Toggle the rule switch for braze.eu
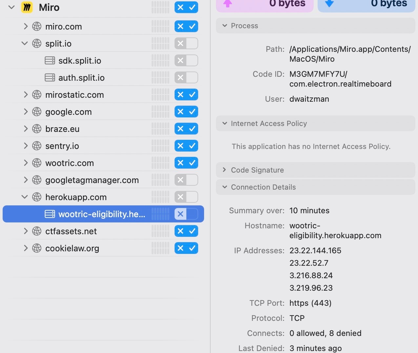Image resolution: width=418 pixels, height=353 pixels. tap(186, 129)
